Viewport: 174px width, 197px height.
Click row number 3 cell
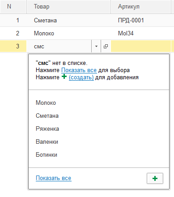[x=13, y=46]
